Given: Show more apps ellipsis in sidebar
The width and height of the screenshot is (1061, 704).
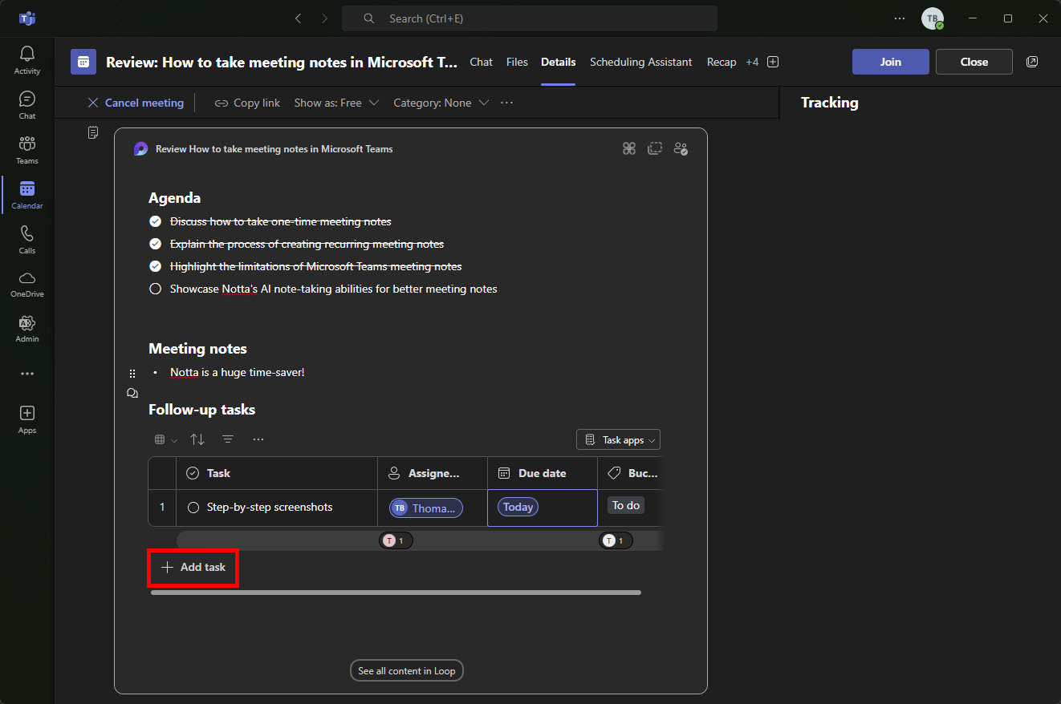Looking at the screenshot, I should (27, 374).
